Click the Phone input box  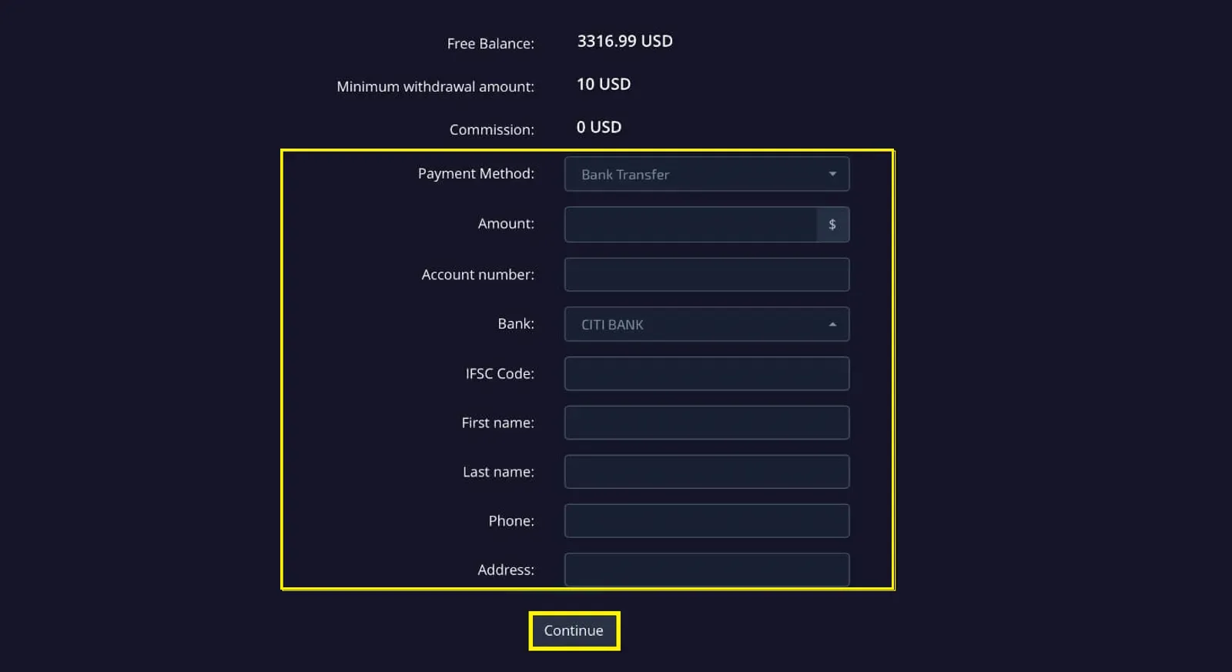706,521
